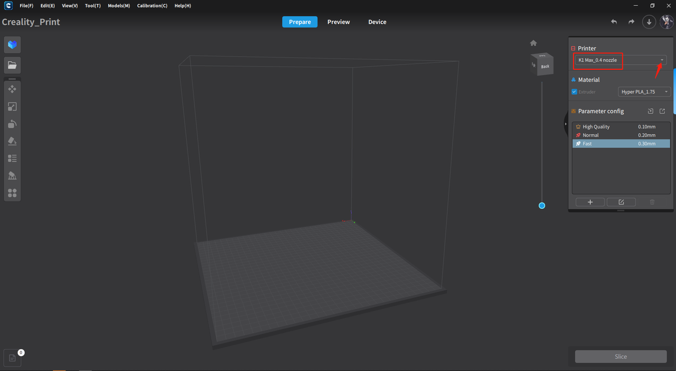Select the Scale tool
Viewport: 676px width, 371px height.
click(12, 107)
